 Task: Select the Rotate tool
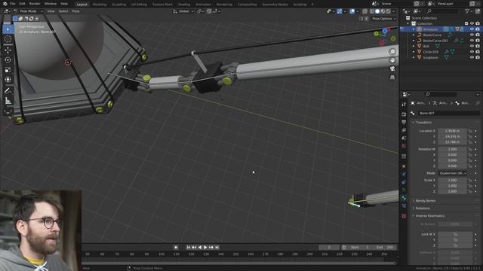8,60
